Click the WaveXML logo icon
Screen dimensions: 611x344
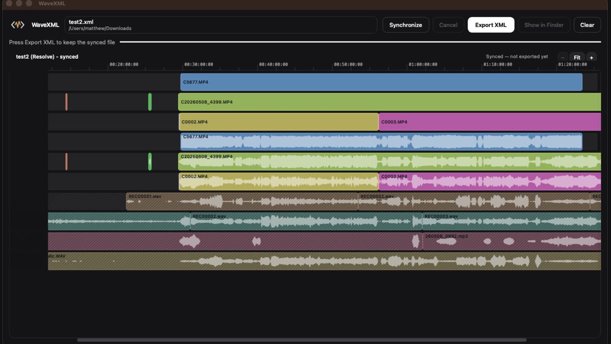(x=18, y=24)
